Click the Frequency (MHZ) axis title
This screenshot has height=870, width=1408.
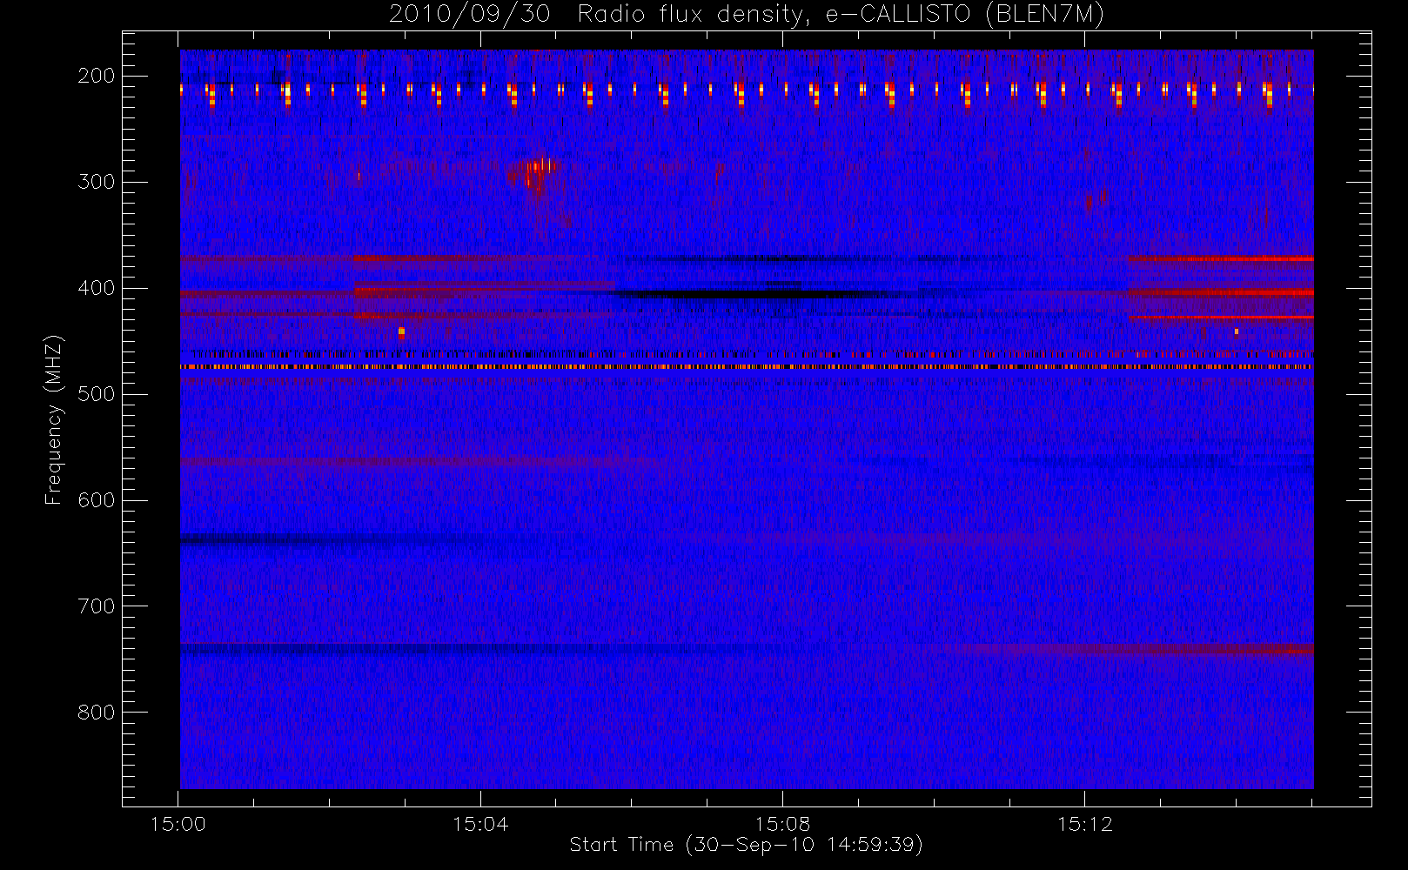[x=54, y=419]
